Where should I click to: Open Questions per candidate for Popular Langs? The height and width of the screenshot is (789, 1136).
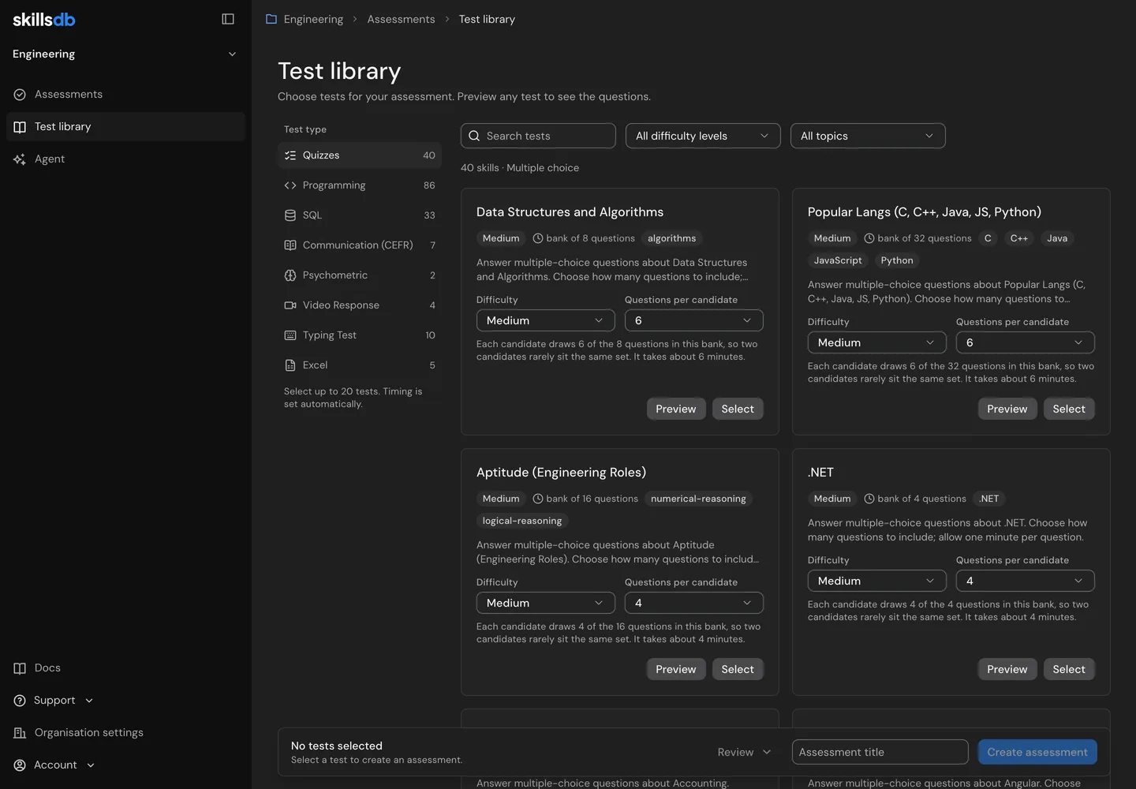click(x=1025, y=342)
